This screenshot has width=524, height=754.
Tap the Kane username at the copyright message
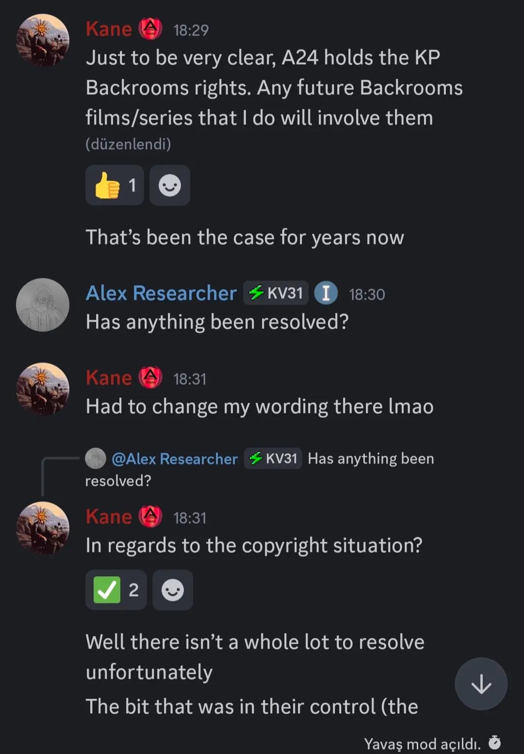click(x=109, y=516)
